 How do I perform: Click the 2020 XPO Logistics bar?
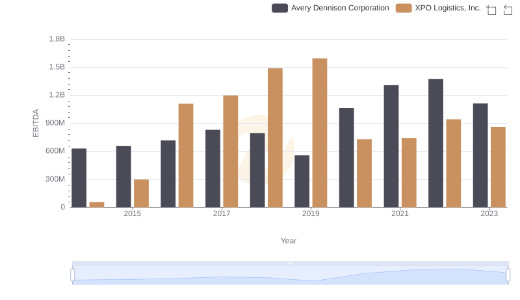coord(364,173)
